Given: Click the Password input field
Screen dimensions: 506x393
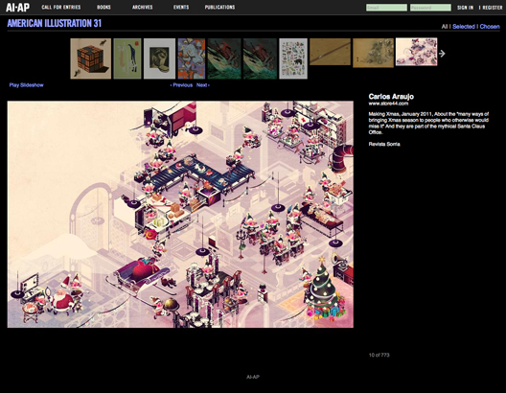Looking at the screenshot, I should pyautogui.click(x=430, y=8).
